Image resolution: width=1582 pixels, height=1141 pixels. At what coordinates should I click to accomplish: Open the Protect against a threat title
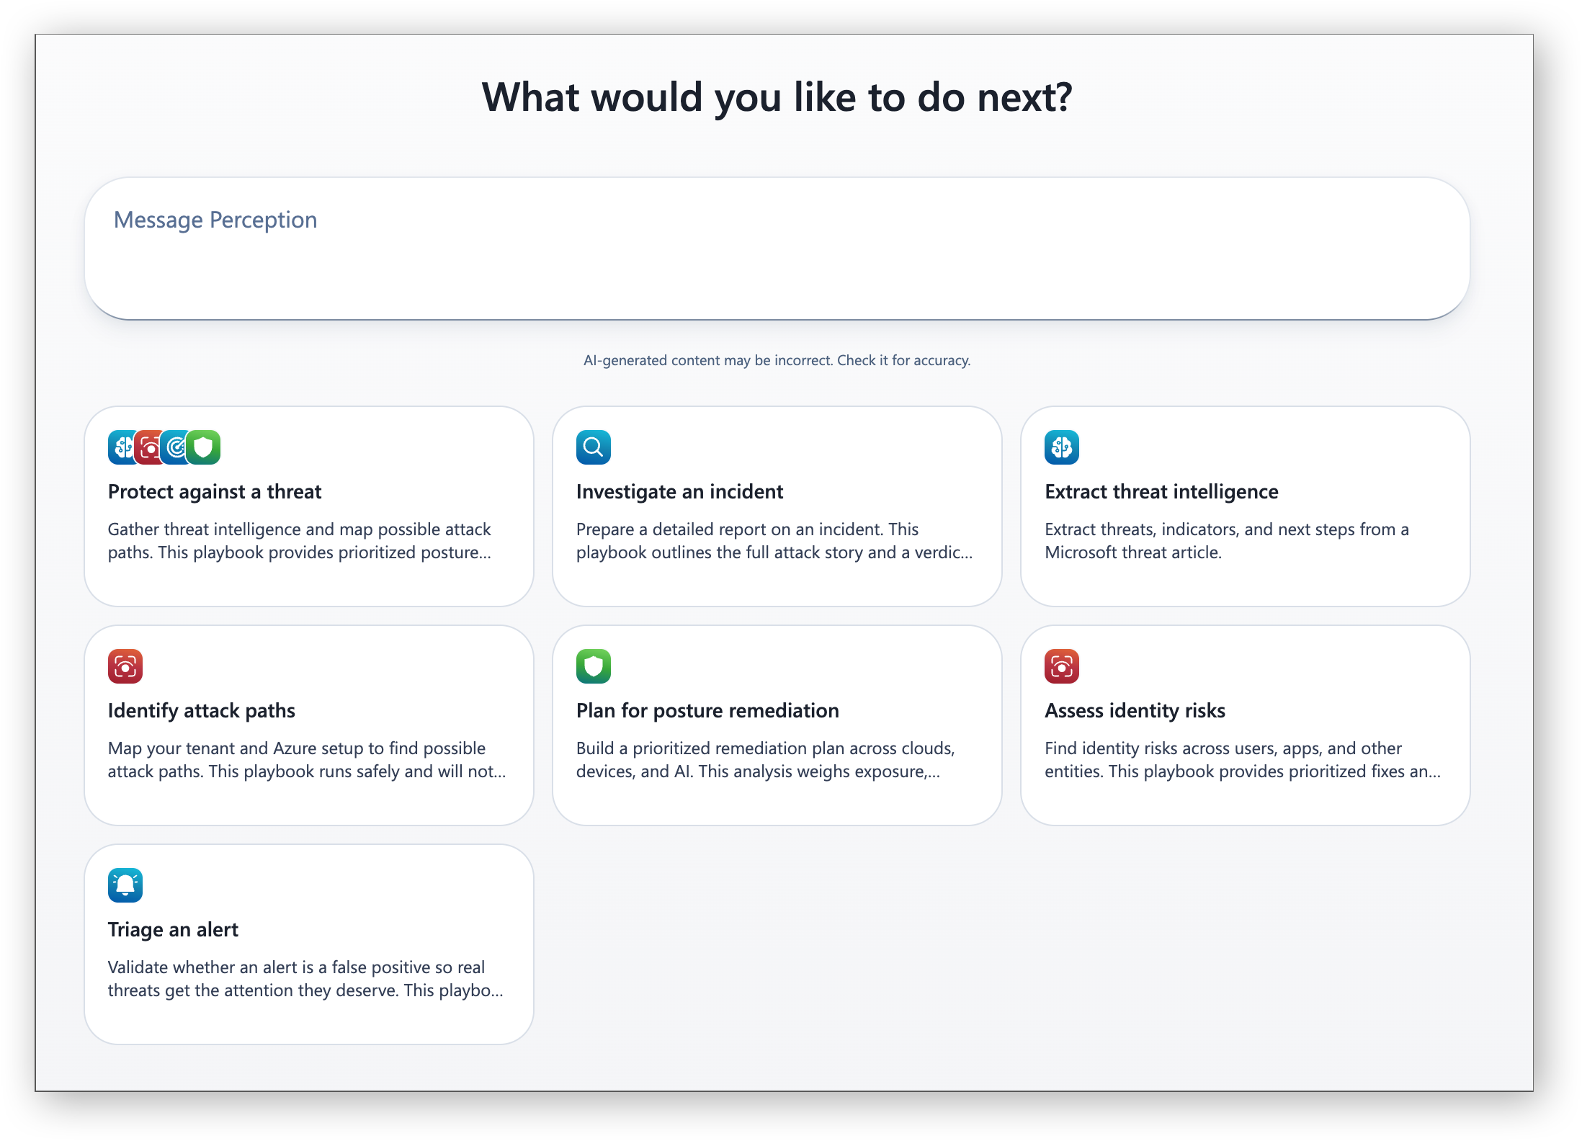coord(215,491)
